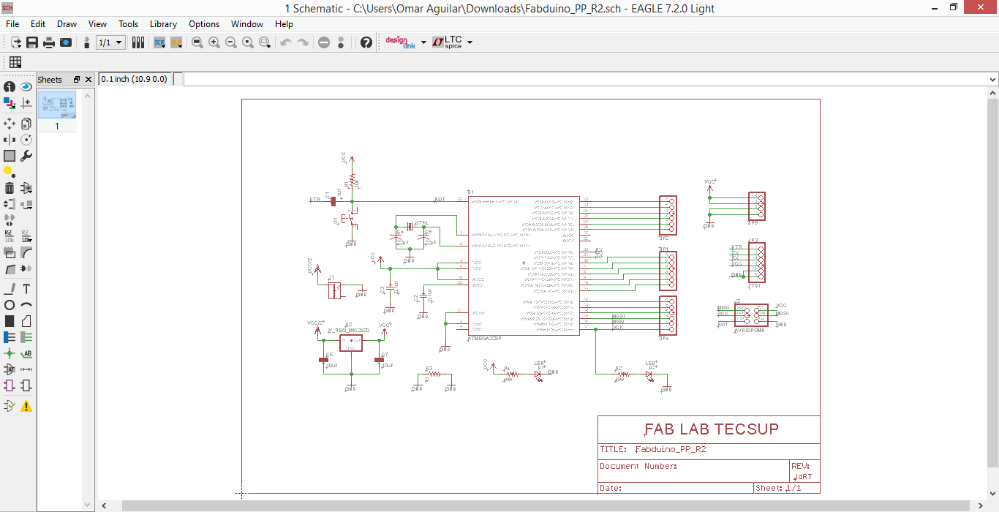Select the Wire line tool
This screenshot has height=512, width=999.
point(10,289)
